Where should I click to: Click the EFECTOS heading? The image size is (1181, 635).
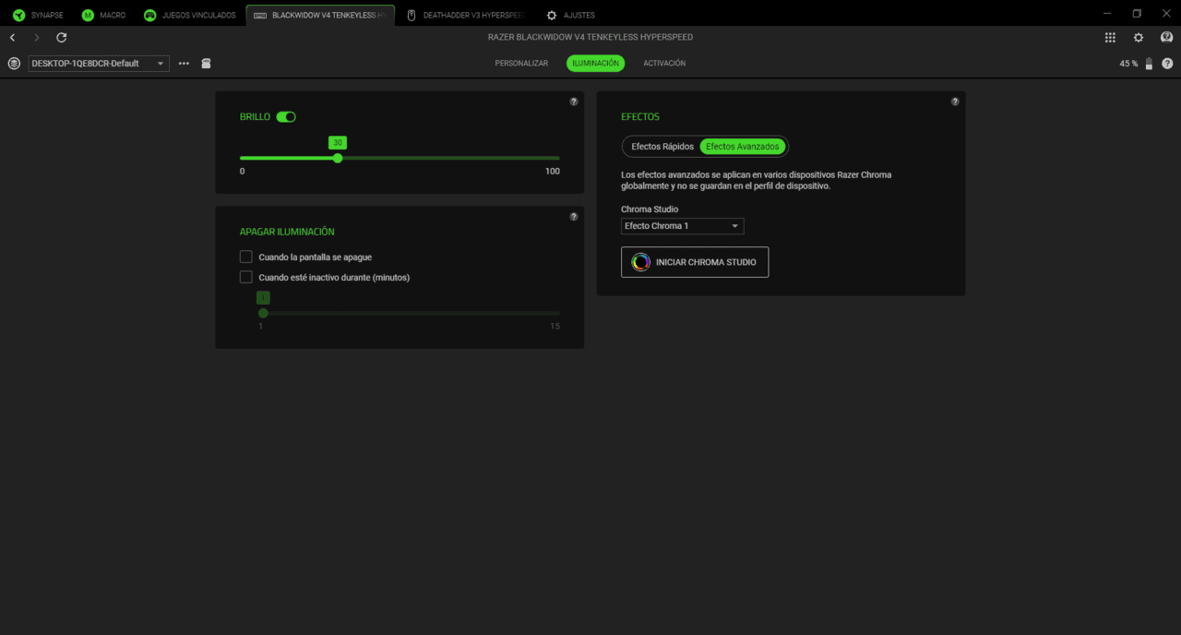(x=640, y=117)
